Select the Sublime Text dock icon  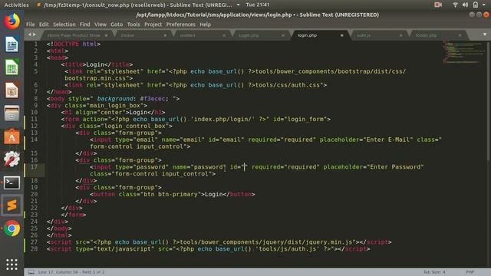[x=12, y=205]
